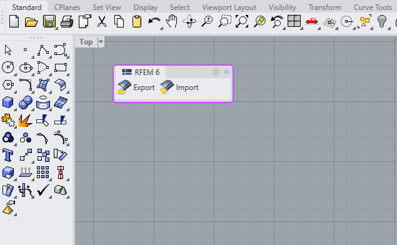Switch to the Display tab
397x245 pixels.
146,7
